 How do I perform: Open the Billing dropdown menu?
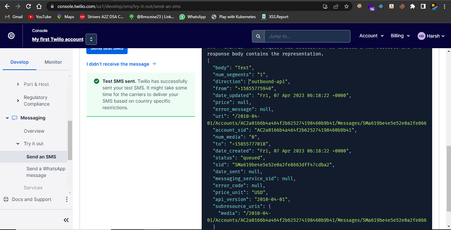(x=400, y=36)
